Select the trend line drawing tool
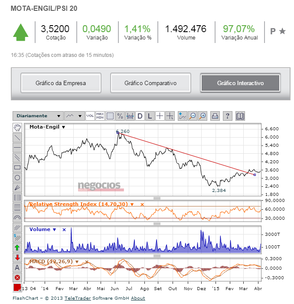The width and height of the screenshot is (294, 304). click(x=17, y=138)
